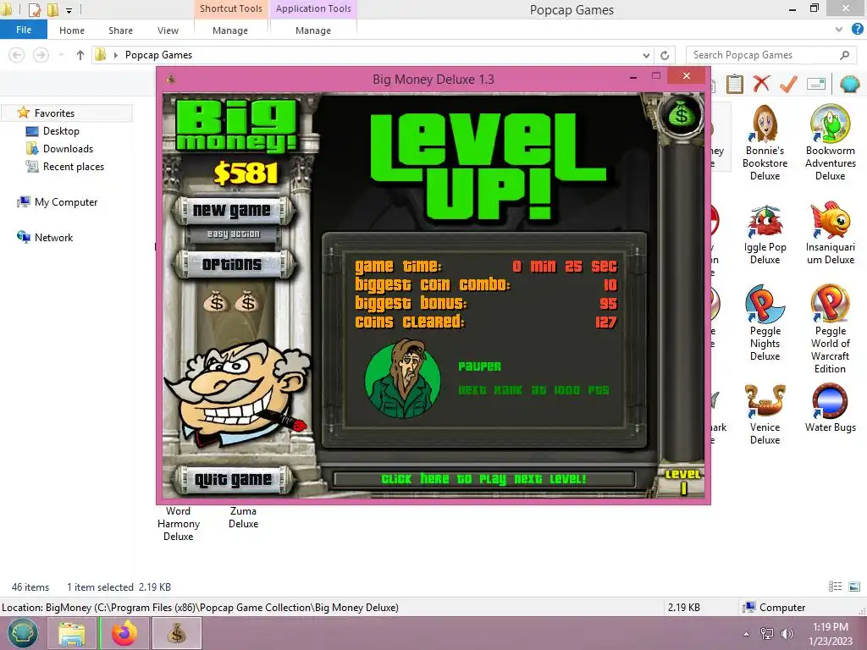This screenshot has height=650, width=867.
Task: Switch to large thumbnails view layout
Action: (x=854, y=587)
